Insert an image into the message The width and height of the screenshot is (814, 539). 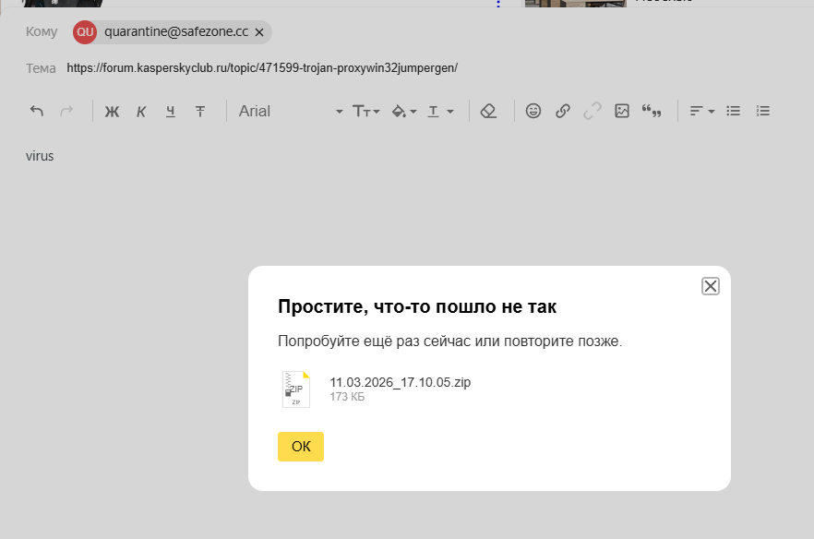(622, 111)
